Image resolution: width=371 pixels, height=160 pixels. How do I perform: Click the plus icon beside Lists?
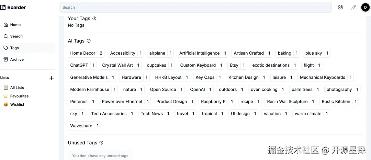click(x=52, y=78)
